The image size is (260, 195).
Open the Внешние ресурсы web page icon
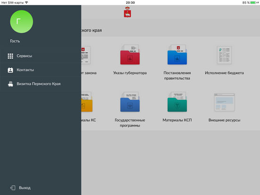(x=224, y=102)
